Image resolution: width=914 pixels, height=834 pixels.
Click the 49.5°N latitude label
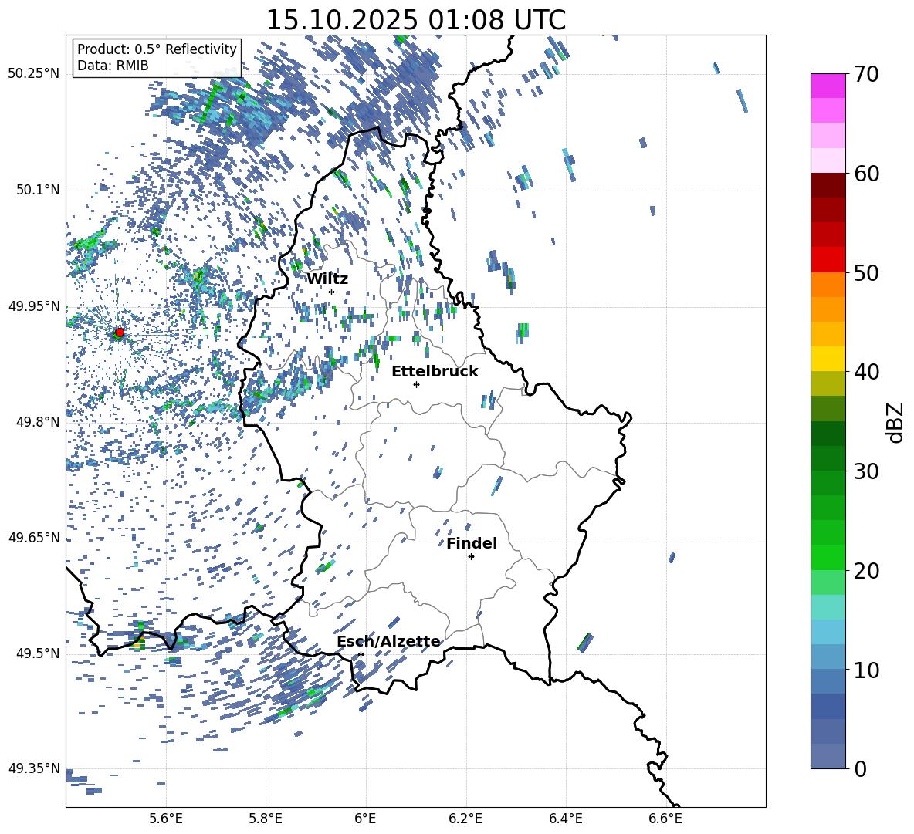point(37,653)
